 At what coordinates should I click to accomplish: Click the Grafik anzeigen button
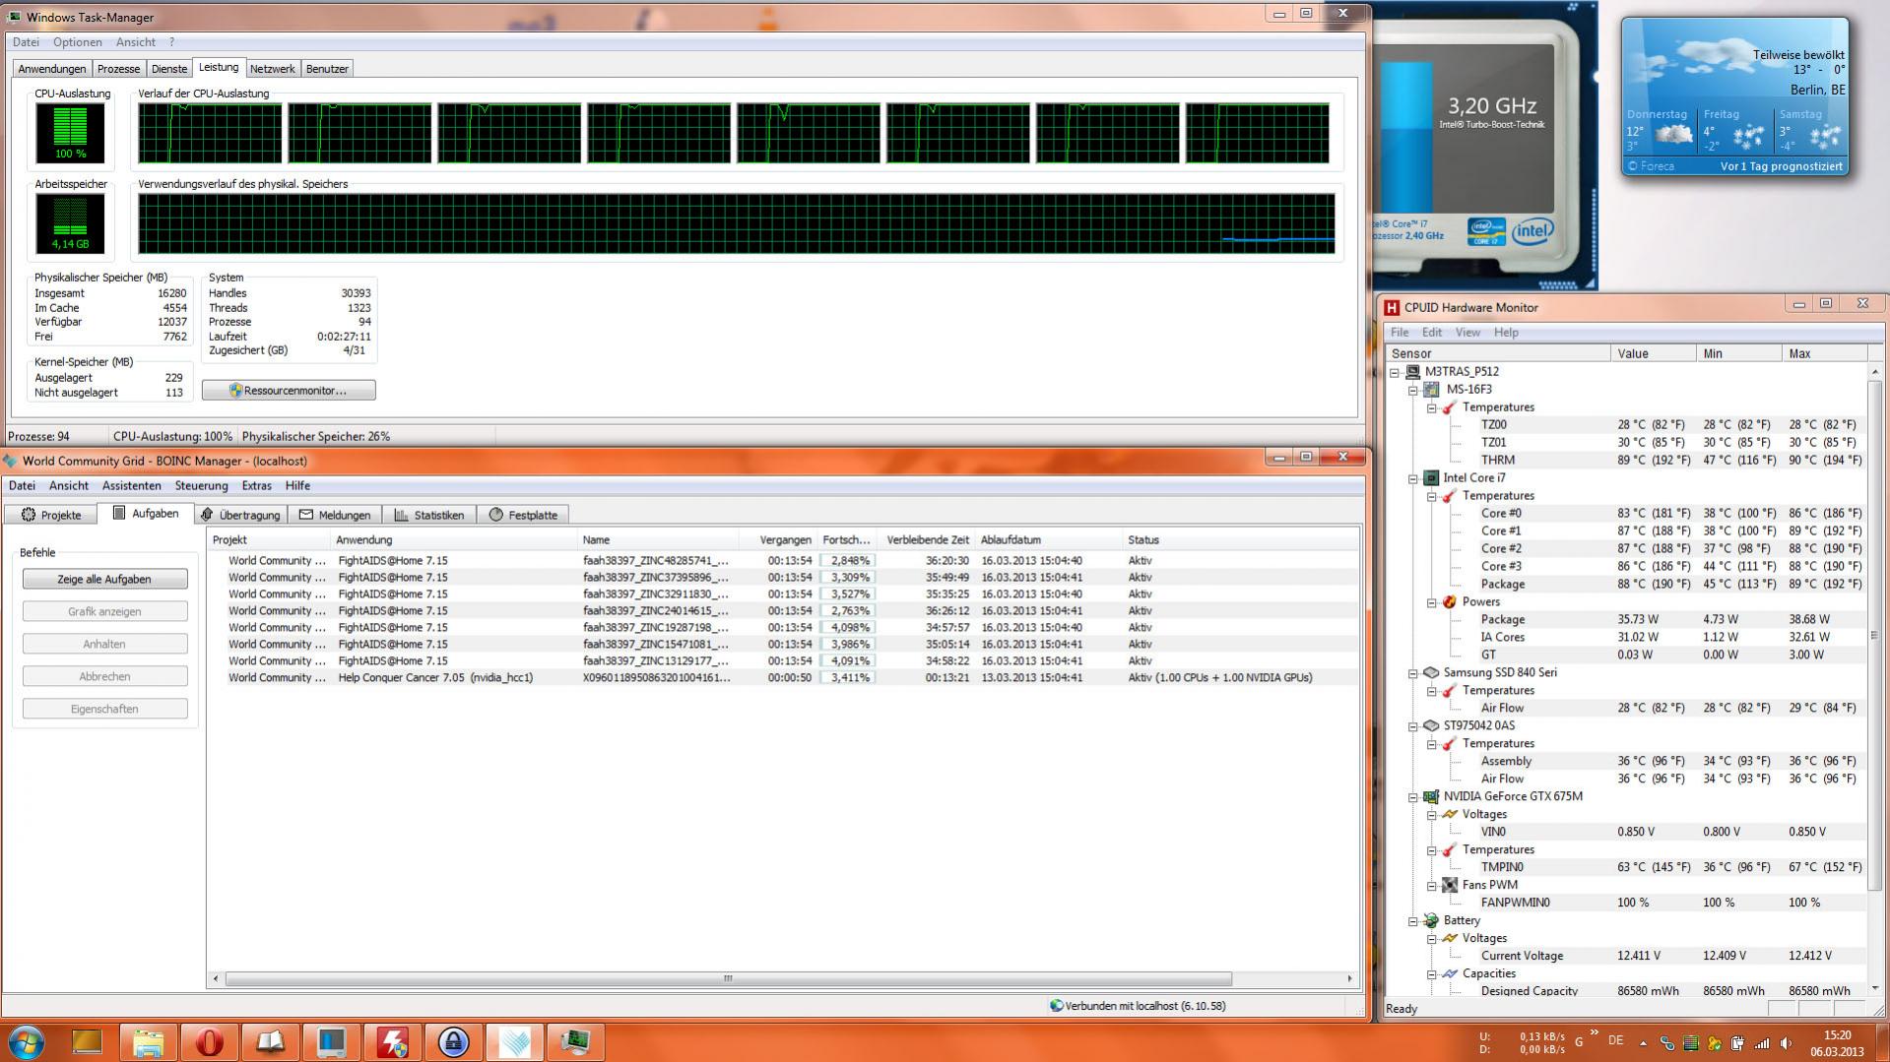click(104, 611)
